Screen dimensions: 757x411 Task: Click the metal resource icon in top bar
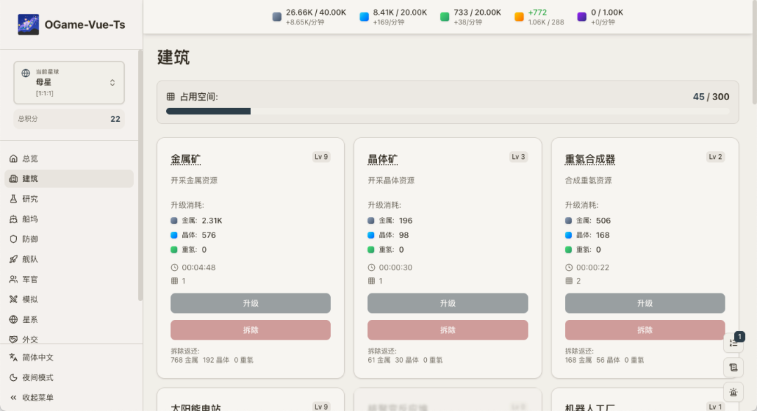277,17
